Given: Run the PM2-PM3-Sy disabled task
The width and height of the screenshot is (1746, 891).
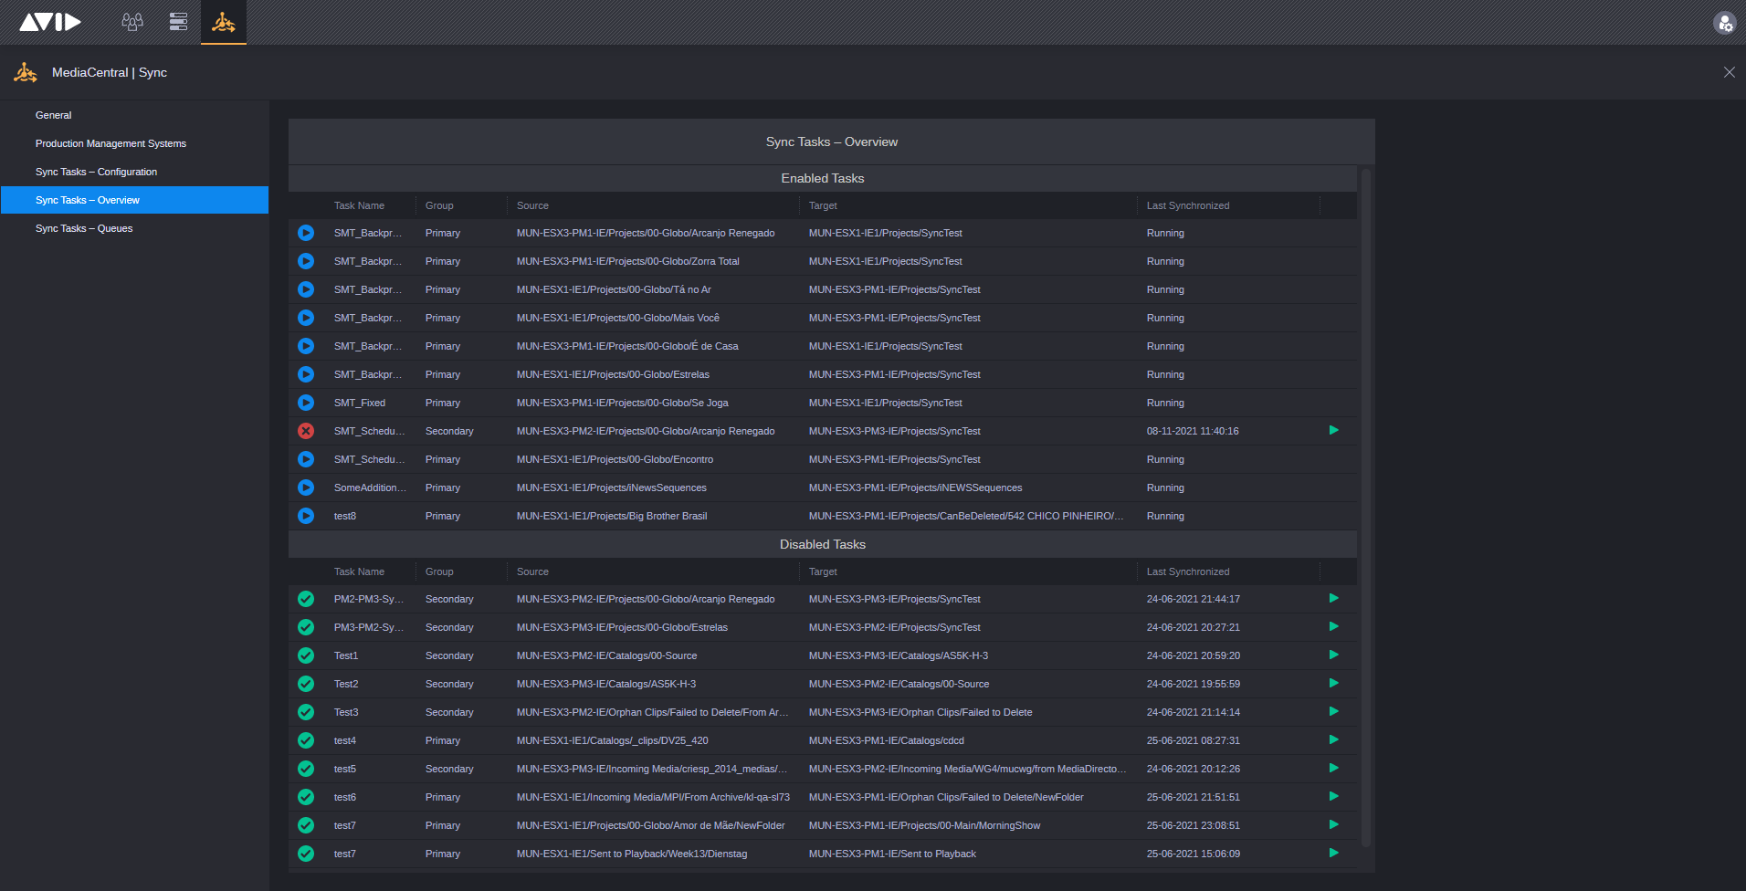Looking at the screenshot, I should point(1334,598).
